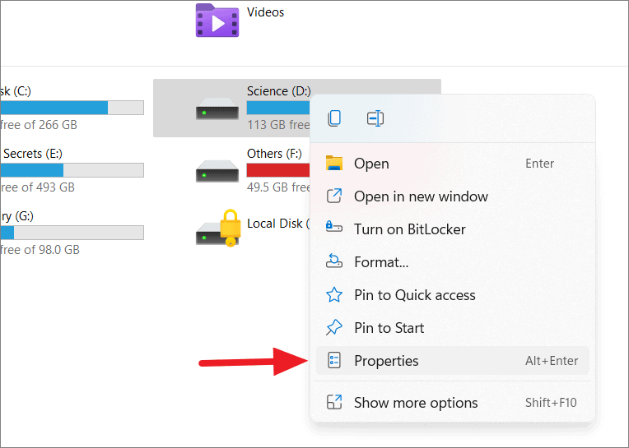Click the BitLocker lock icon in menu

[x=334, y=229]
